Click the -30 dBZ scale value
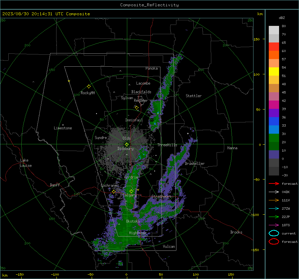The width and height of the screenshot is (299, 279). (285, 175)
